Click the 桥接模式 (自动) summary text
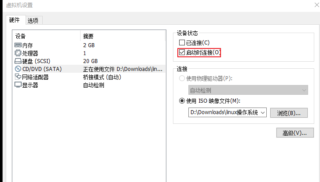This screenshot has width=320, height=182. [102, 77]
